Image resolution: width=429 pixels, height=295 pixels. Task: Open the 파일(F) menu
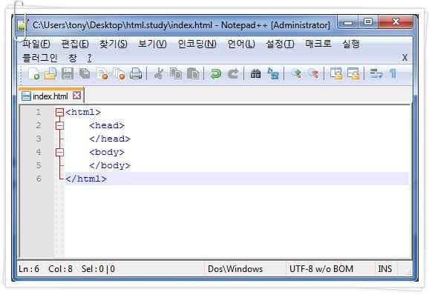36,44
